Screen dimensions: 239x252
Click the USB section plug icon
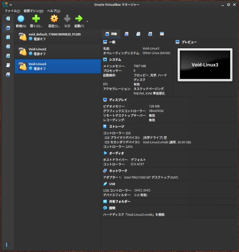pos(105,184)
